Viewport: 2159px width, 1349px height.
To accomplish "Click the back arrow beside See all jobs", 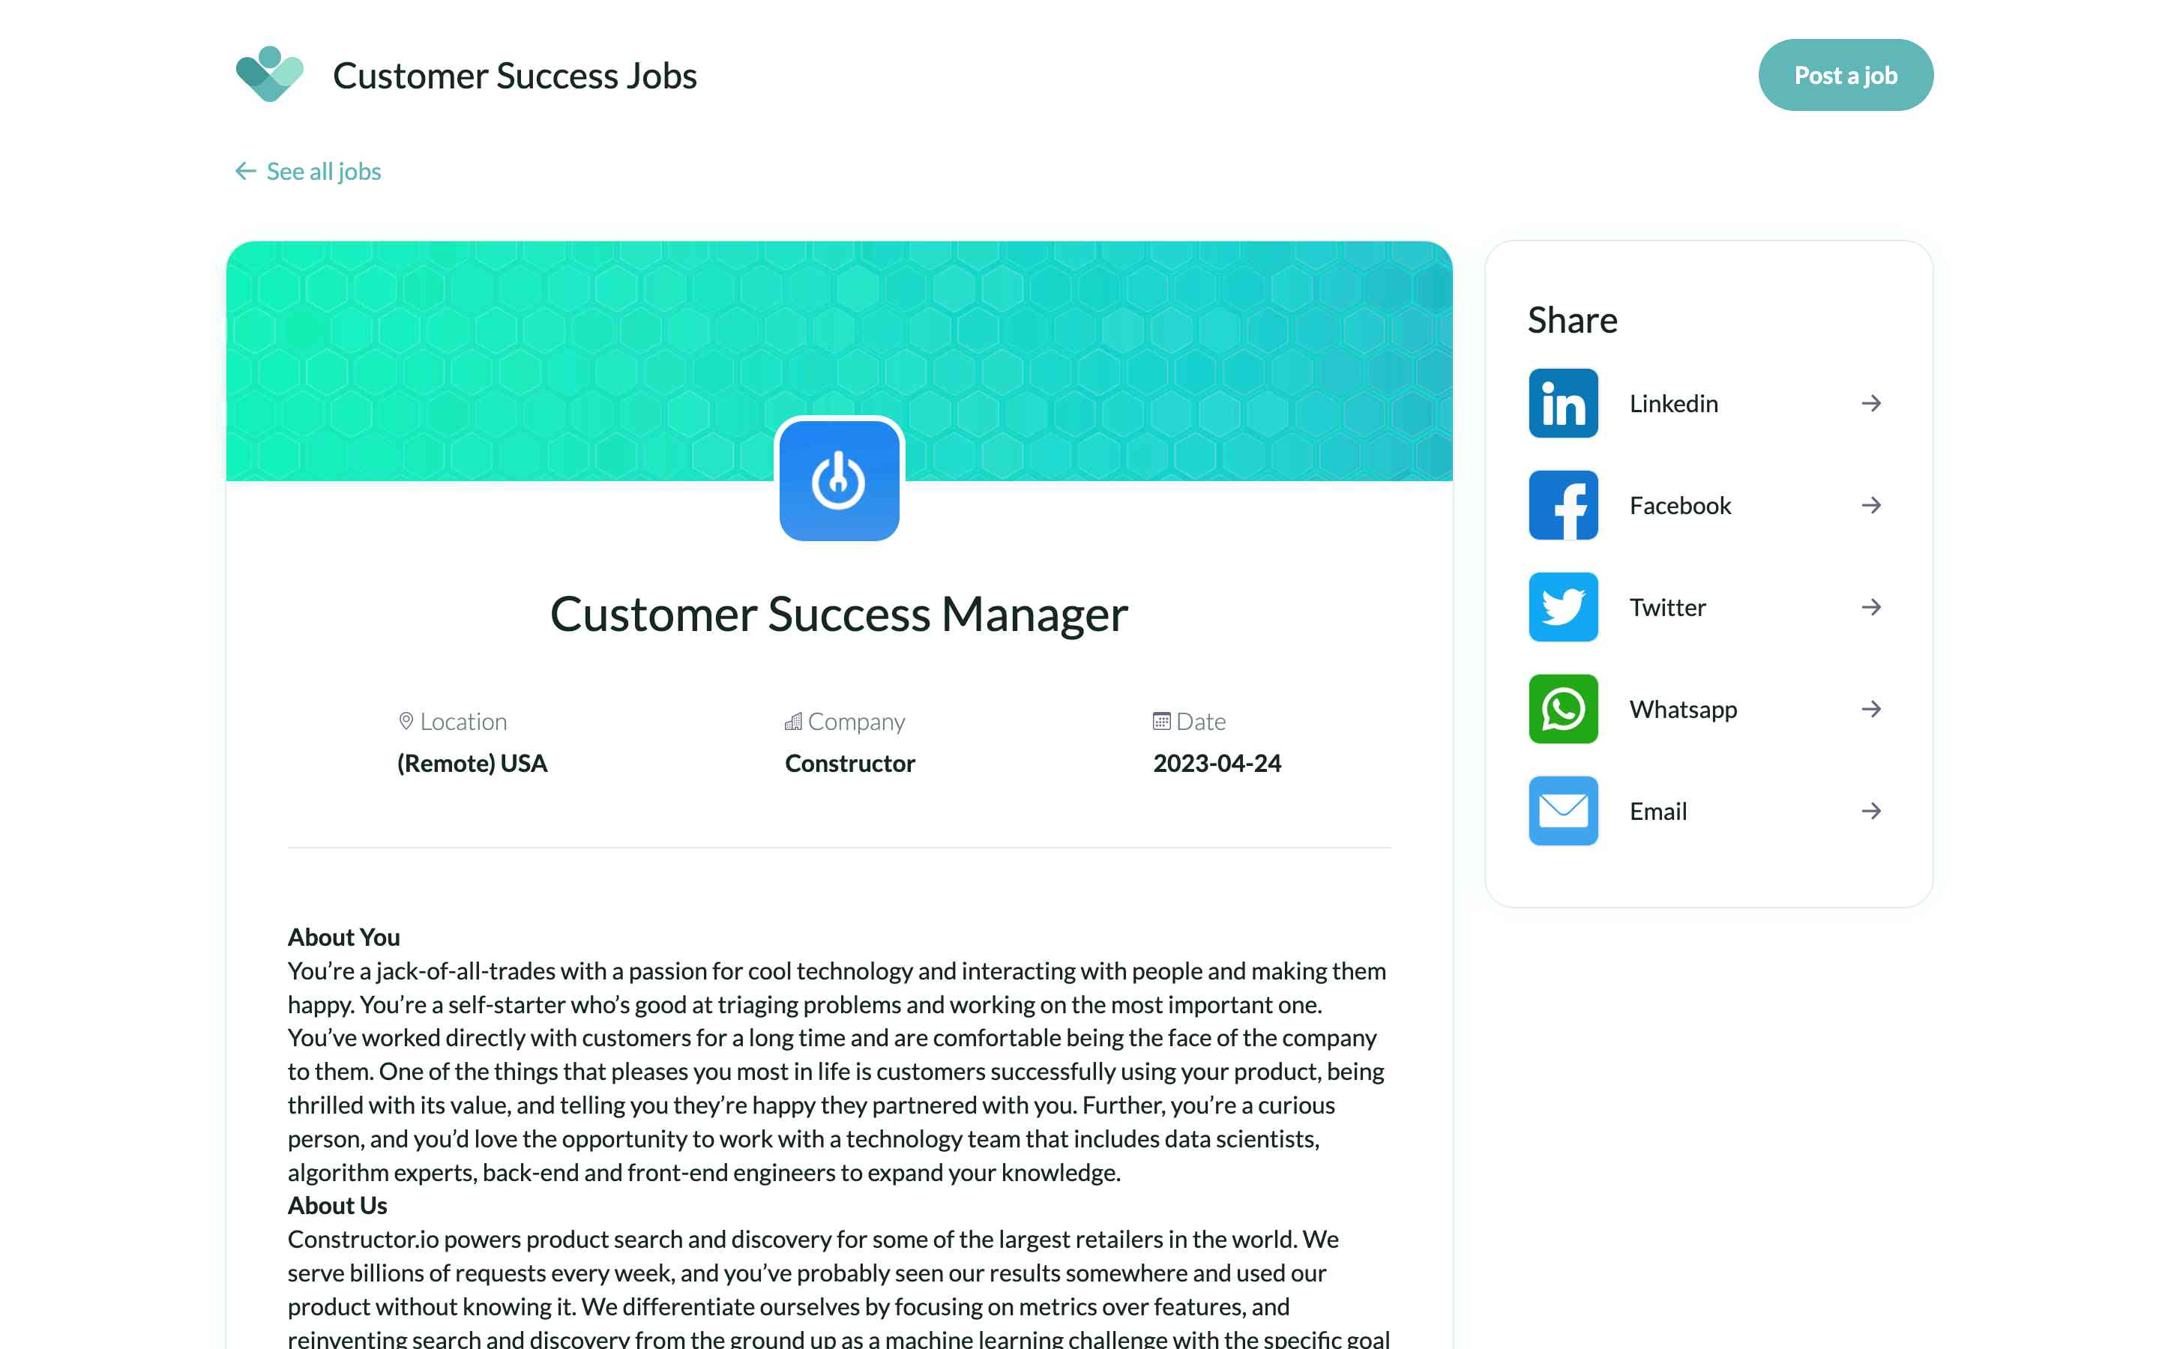I will coord(245,170).
